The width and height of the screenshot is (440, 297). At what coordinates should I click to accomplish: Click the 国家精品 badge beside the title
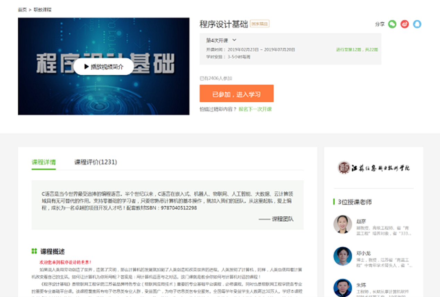click(x=260, y=24)
